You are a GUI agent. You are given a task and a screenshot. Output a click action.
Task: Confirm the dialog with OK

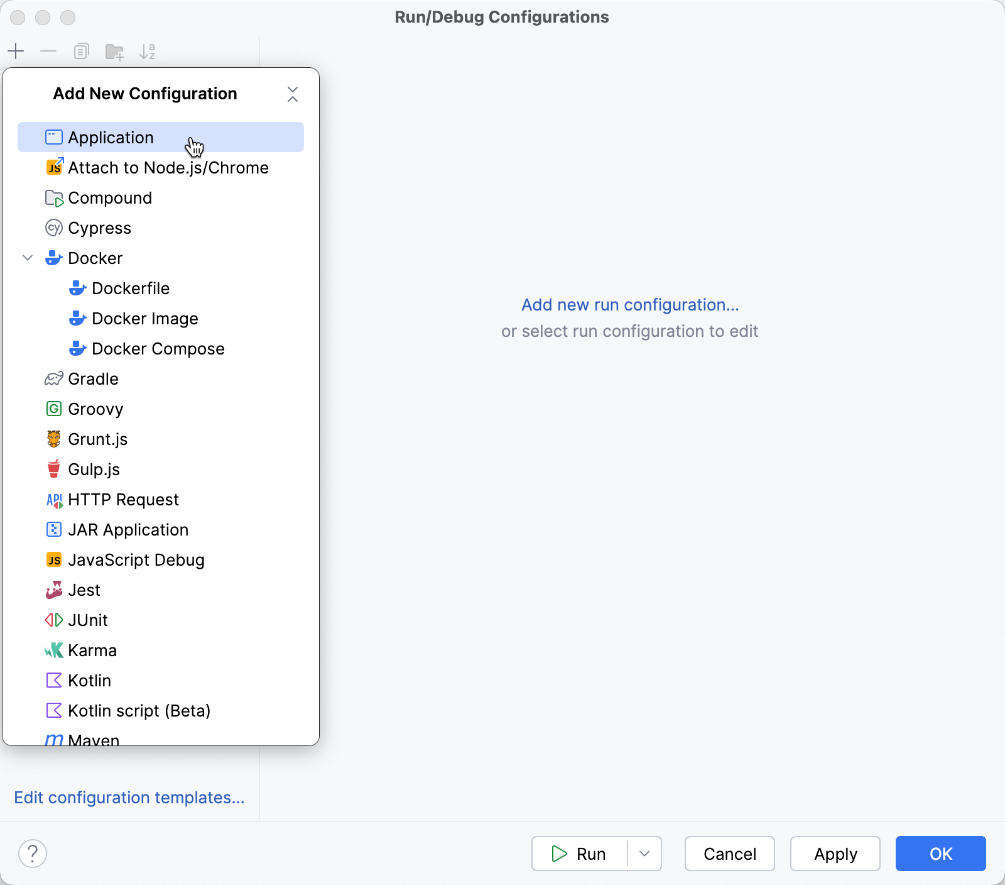(x=940, y=854)
